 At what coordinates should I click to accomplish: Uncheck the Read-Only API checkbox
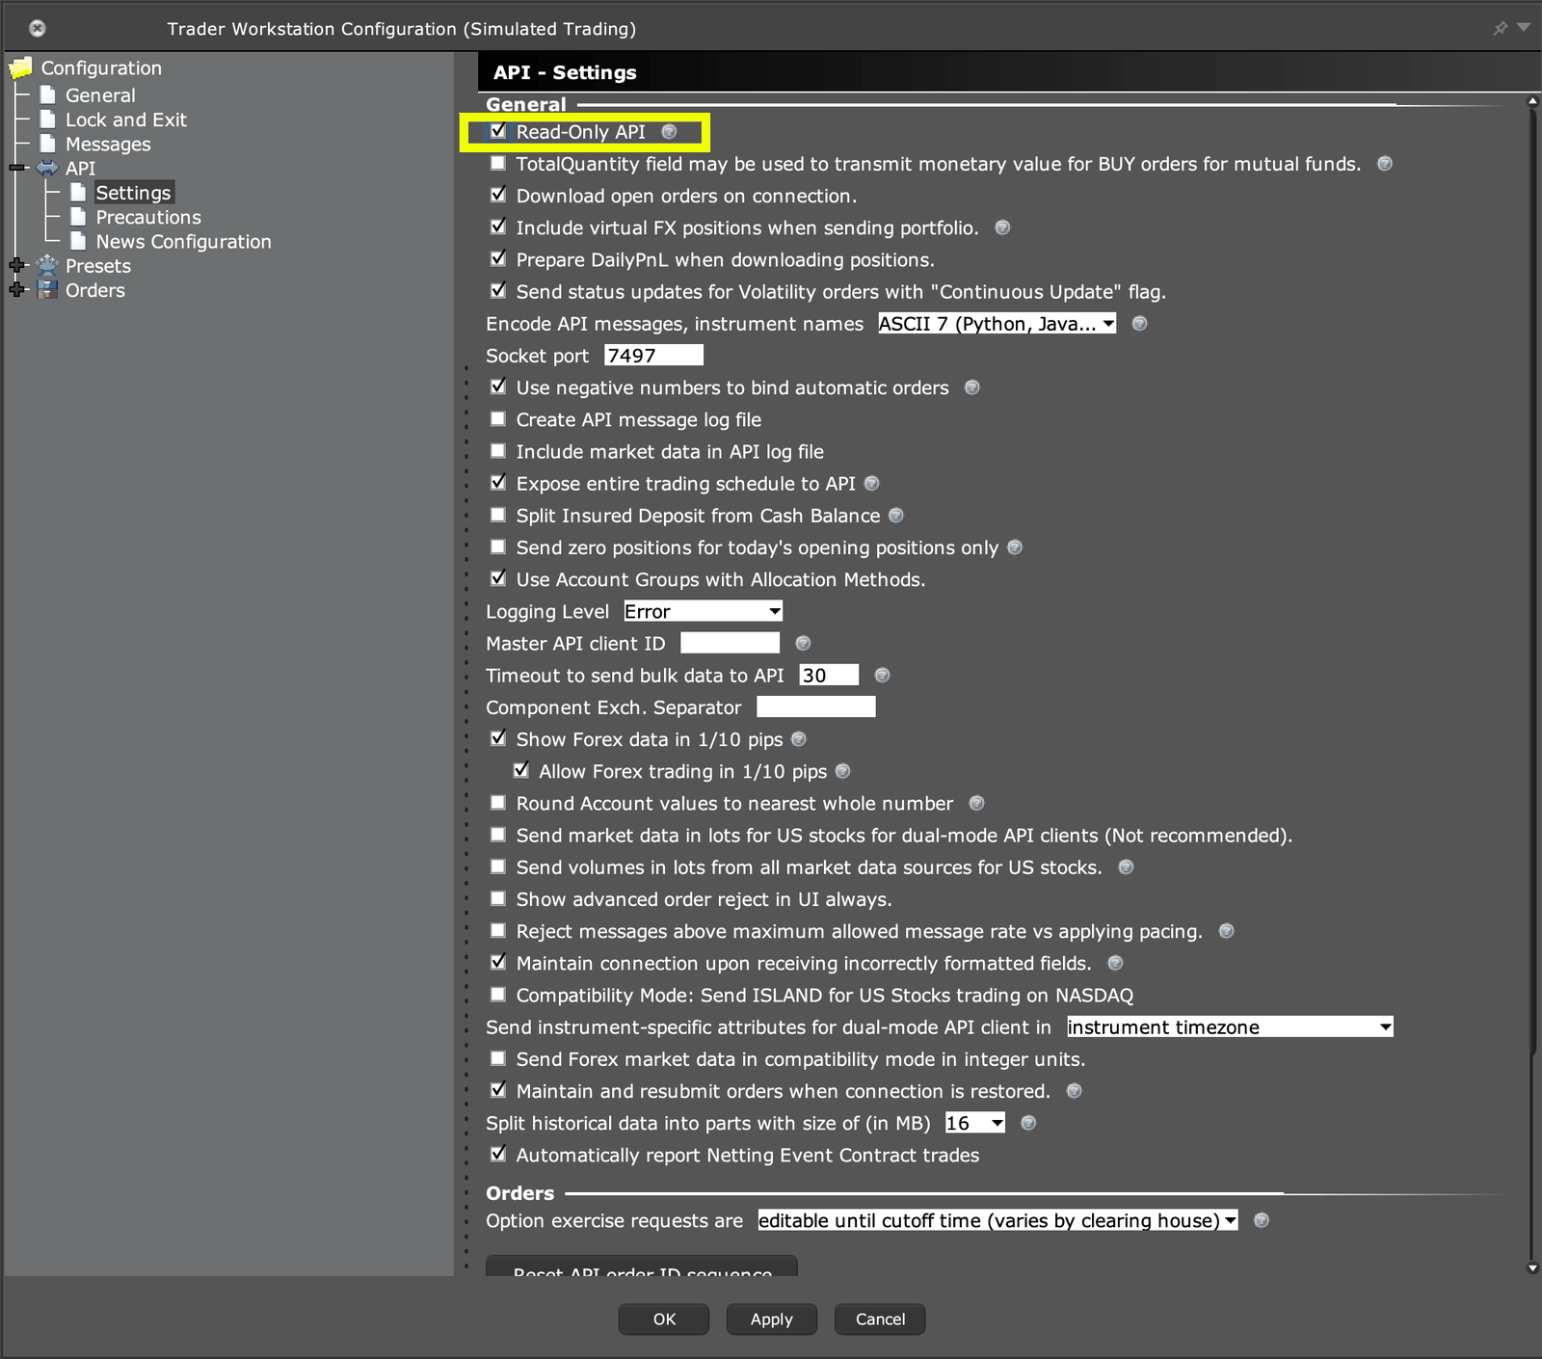pyautogui.click(x=498, y=131)
